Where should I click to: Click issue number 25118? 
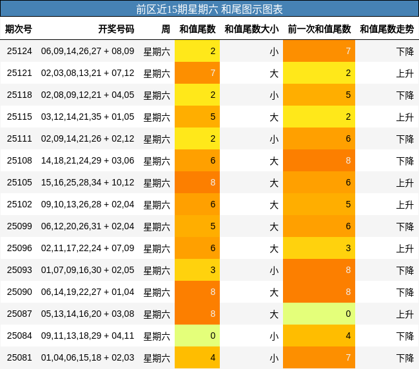(x=19, y=95)
